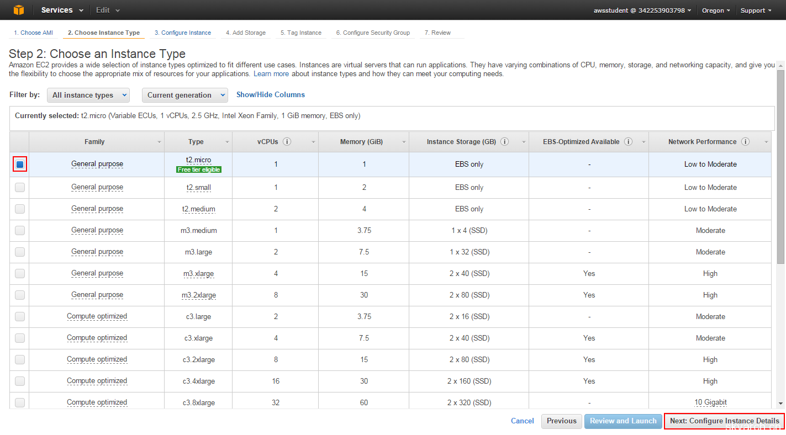
Task: Click the Show/Hide Columns link
Action: (x=271, y=94)
